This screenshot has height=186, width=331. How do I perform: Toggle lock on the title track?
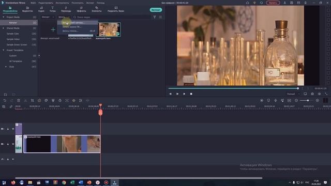8,129
